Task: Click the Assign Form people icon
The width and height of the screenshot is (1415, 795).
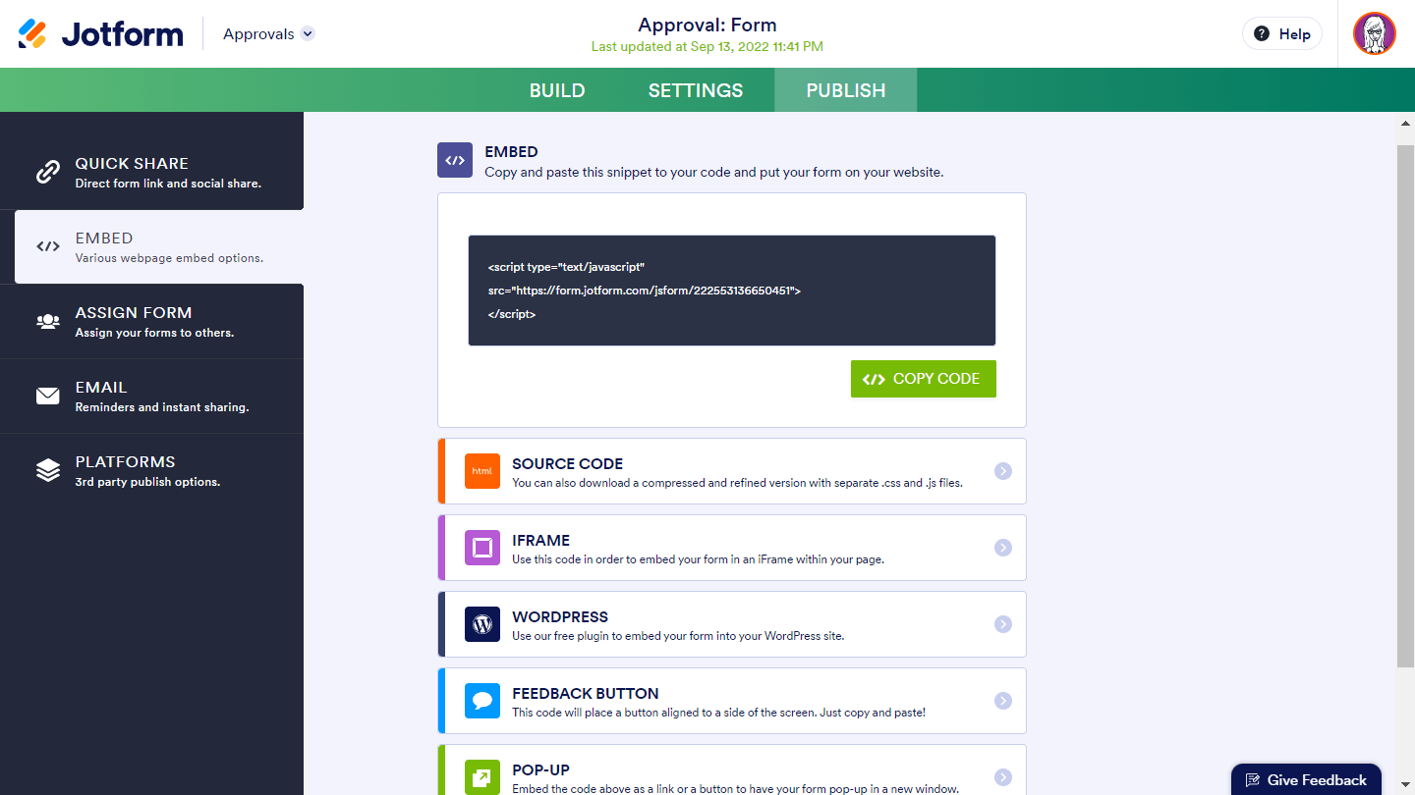Action: 48,321
